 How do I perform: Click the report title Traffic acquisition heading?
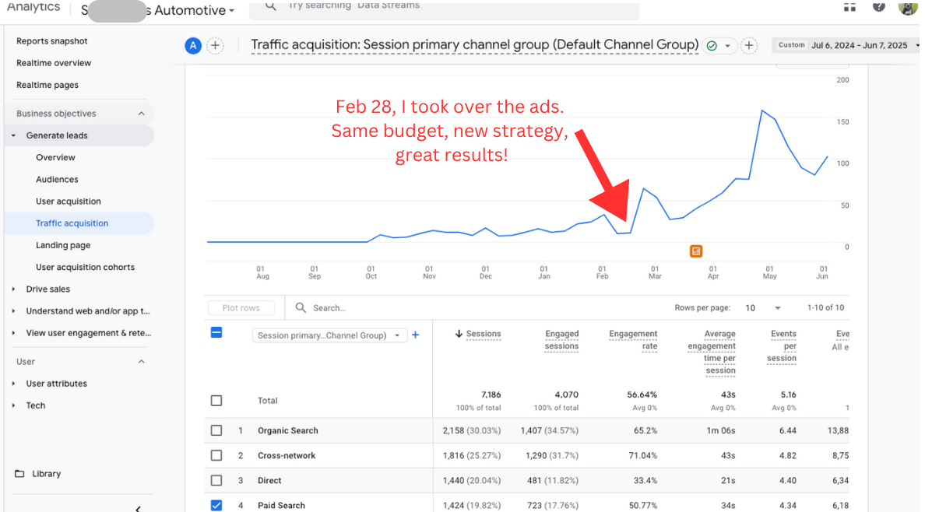click(x=475, y=45)
